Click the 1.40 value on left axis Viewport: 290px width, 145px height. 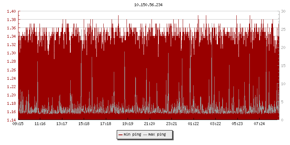click(11, 11)
